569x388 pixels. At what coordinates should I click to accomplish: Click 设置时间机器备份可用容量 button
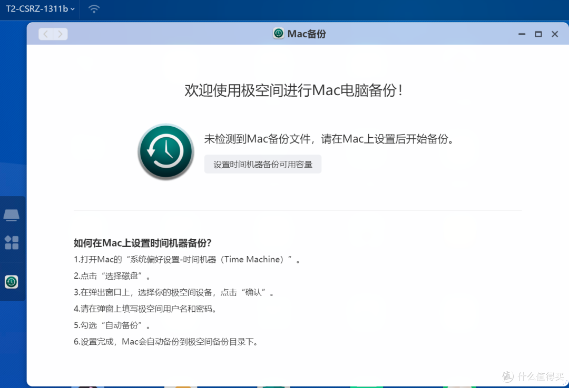tap(263, 164)
